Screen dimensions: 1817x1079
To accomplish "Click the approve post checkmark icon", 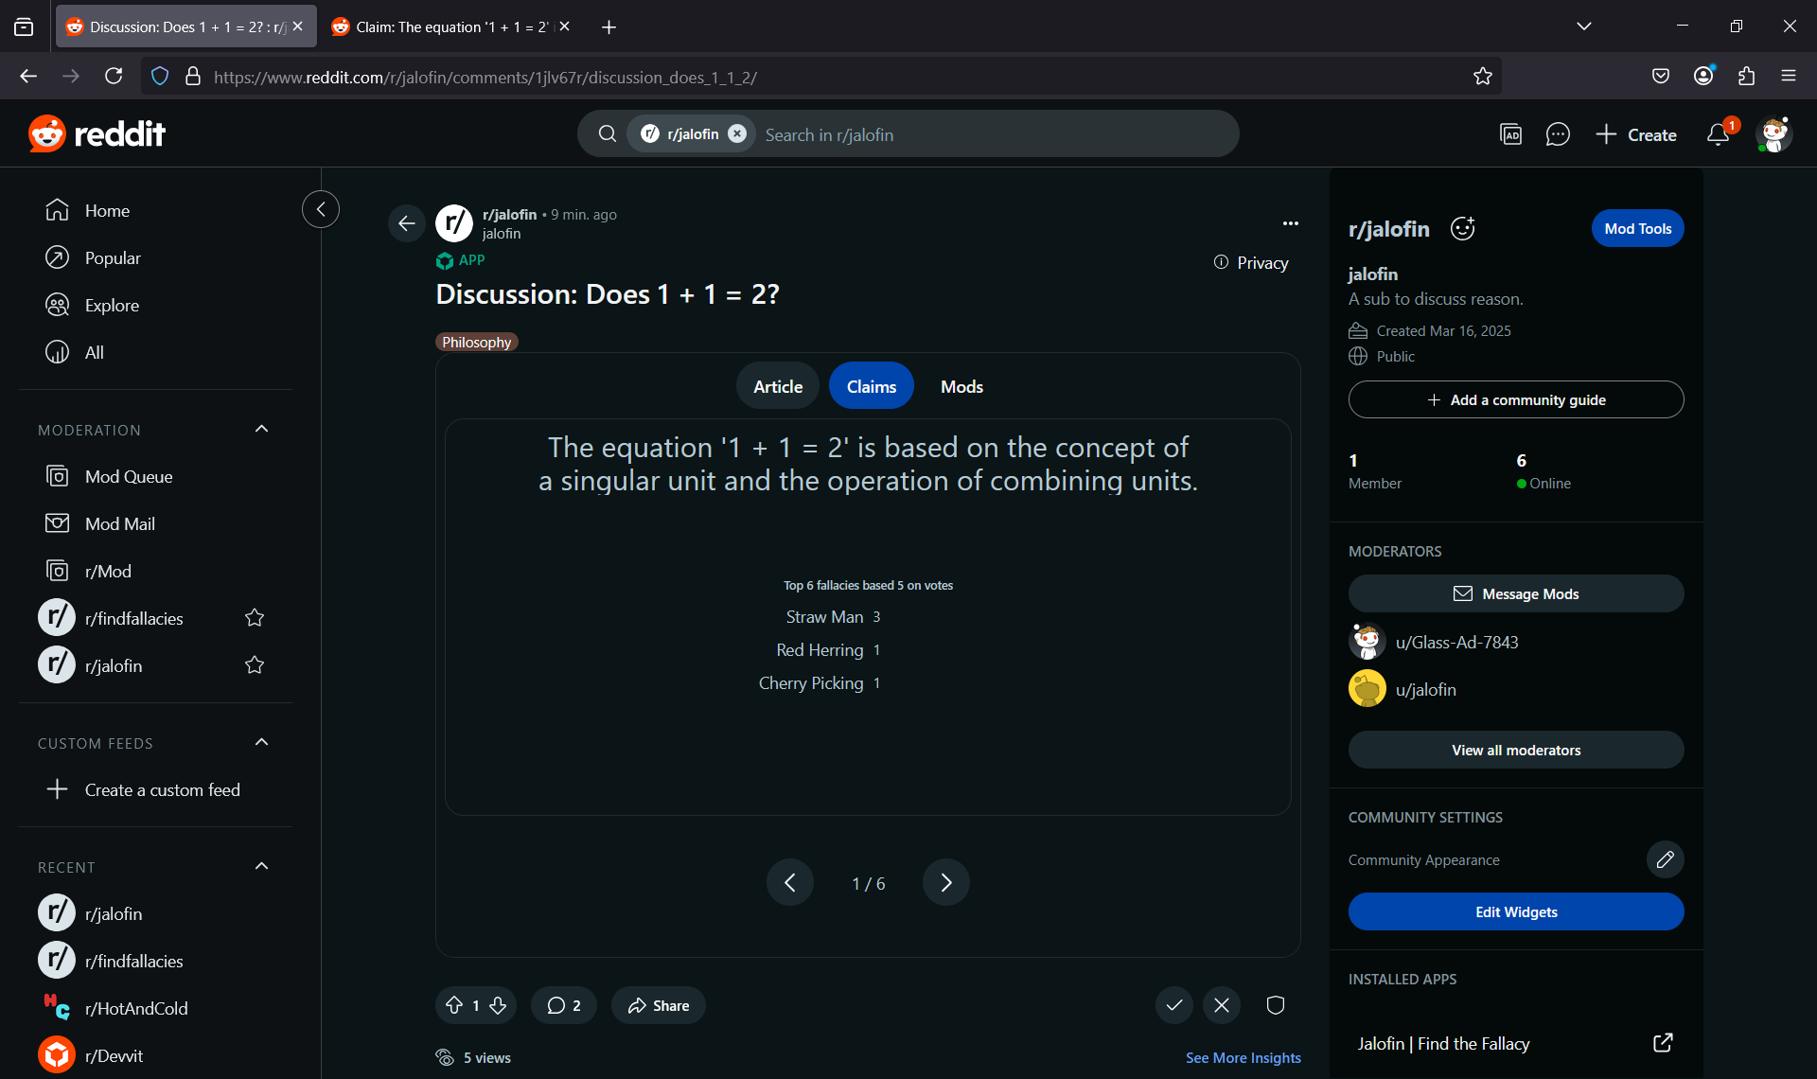I will point(1173,1005).
